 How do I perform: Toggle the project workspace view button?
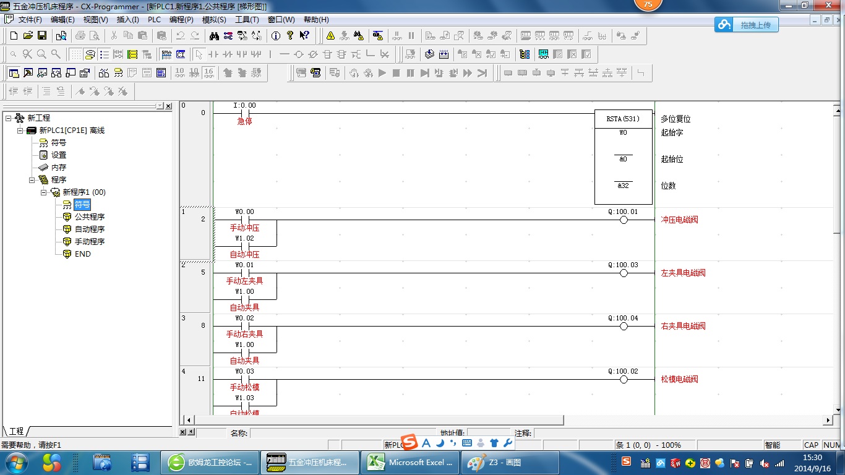point(14,73)
